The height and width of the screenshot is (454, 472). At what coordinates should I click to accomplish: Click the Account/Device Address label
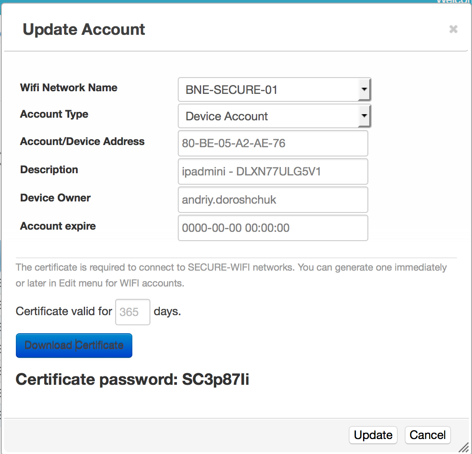coord(82,141)
